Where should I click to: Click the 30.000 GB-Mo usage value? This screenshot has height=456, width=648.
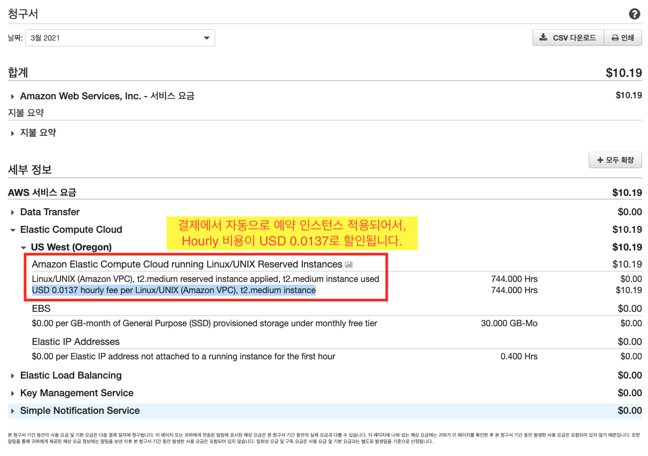[509, 323]
